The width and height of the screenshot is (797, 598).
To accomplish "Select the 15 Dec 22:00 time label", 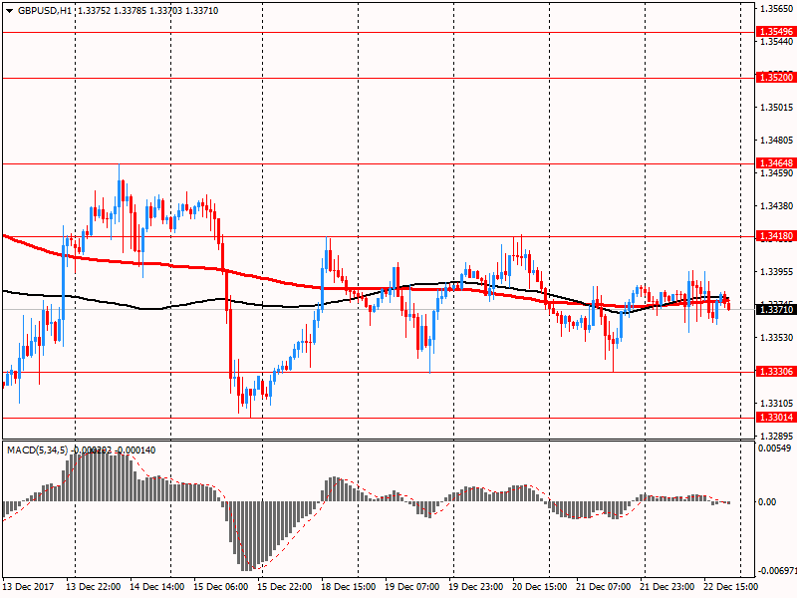I will click(x=285, y=587).
